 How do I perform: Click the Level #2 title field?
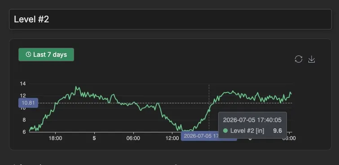click(x=170, y=19)
